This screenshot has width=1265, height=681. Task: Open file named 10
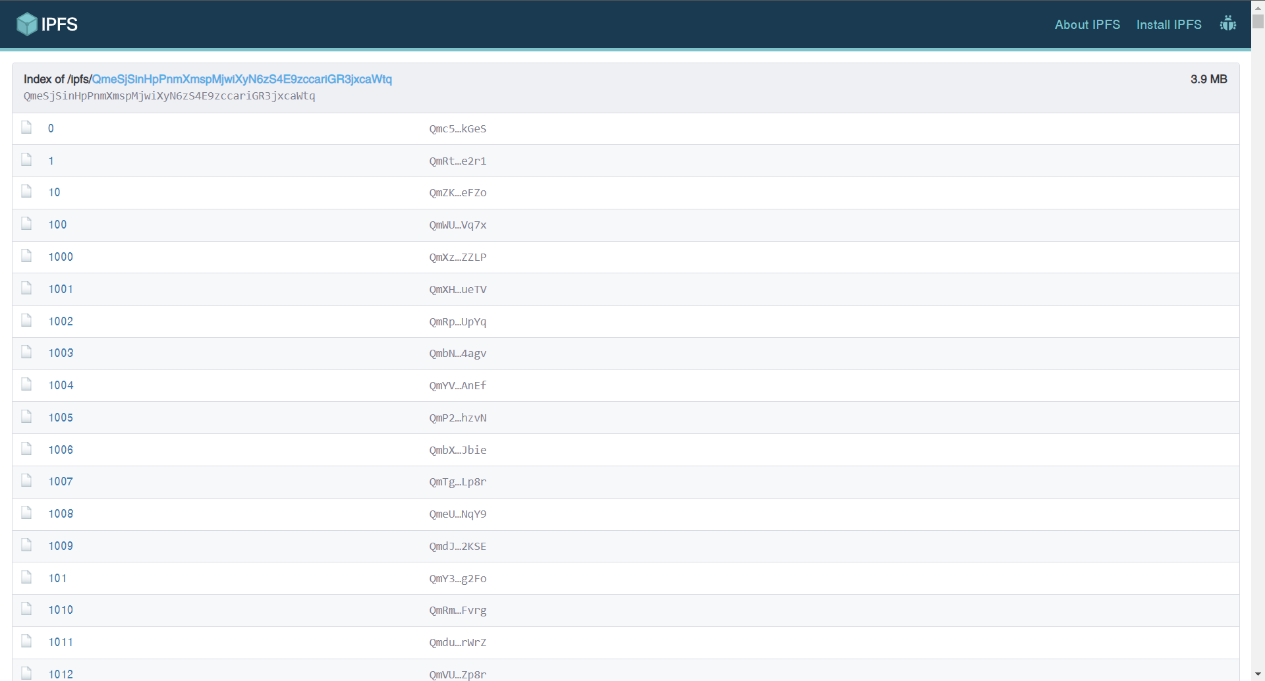[x=54, y=192]
